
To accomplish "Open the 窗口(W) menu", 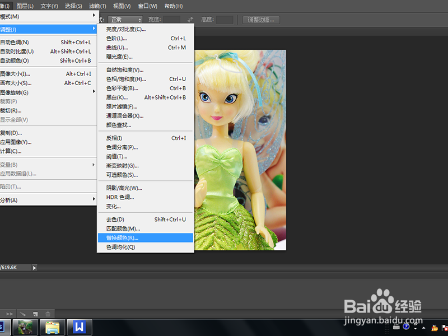I will click(147, 6).
